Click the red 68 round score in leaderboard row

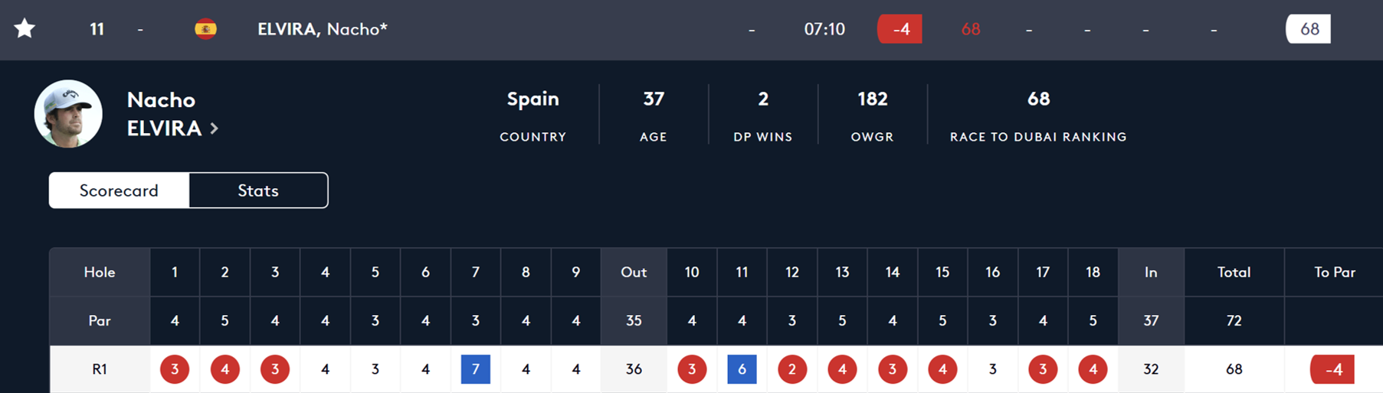pos(971,29)
